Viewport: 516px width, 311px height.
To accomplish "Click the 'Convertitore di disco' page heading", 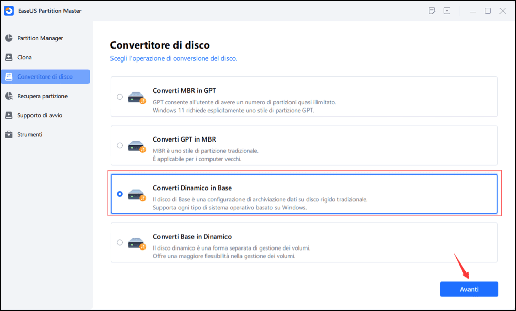I will point(160,45).
